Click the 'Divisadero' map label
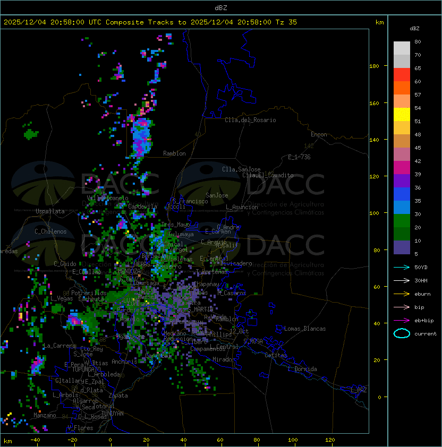This screenshot has height=447, width=442. pos(236,263)
